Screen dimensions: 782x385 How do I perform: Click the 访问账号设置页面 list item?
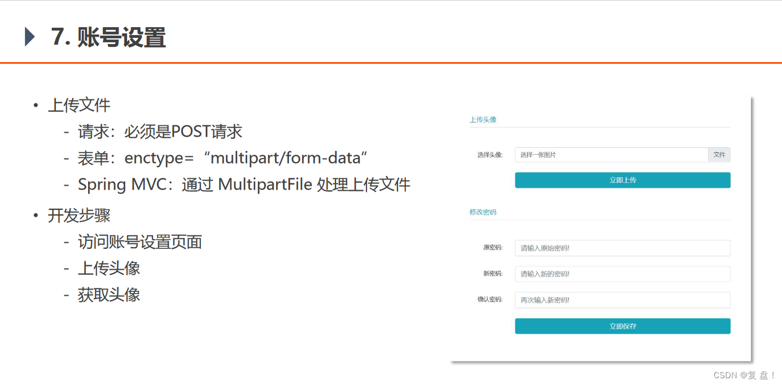[140, 242]
